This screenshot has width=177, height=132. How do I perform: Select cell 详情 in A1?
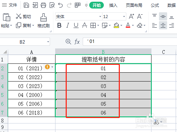pos(32,59)
